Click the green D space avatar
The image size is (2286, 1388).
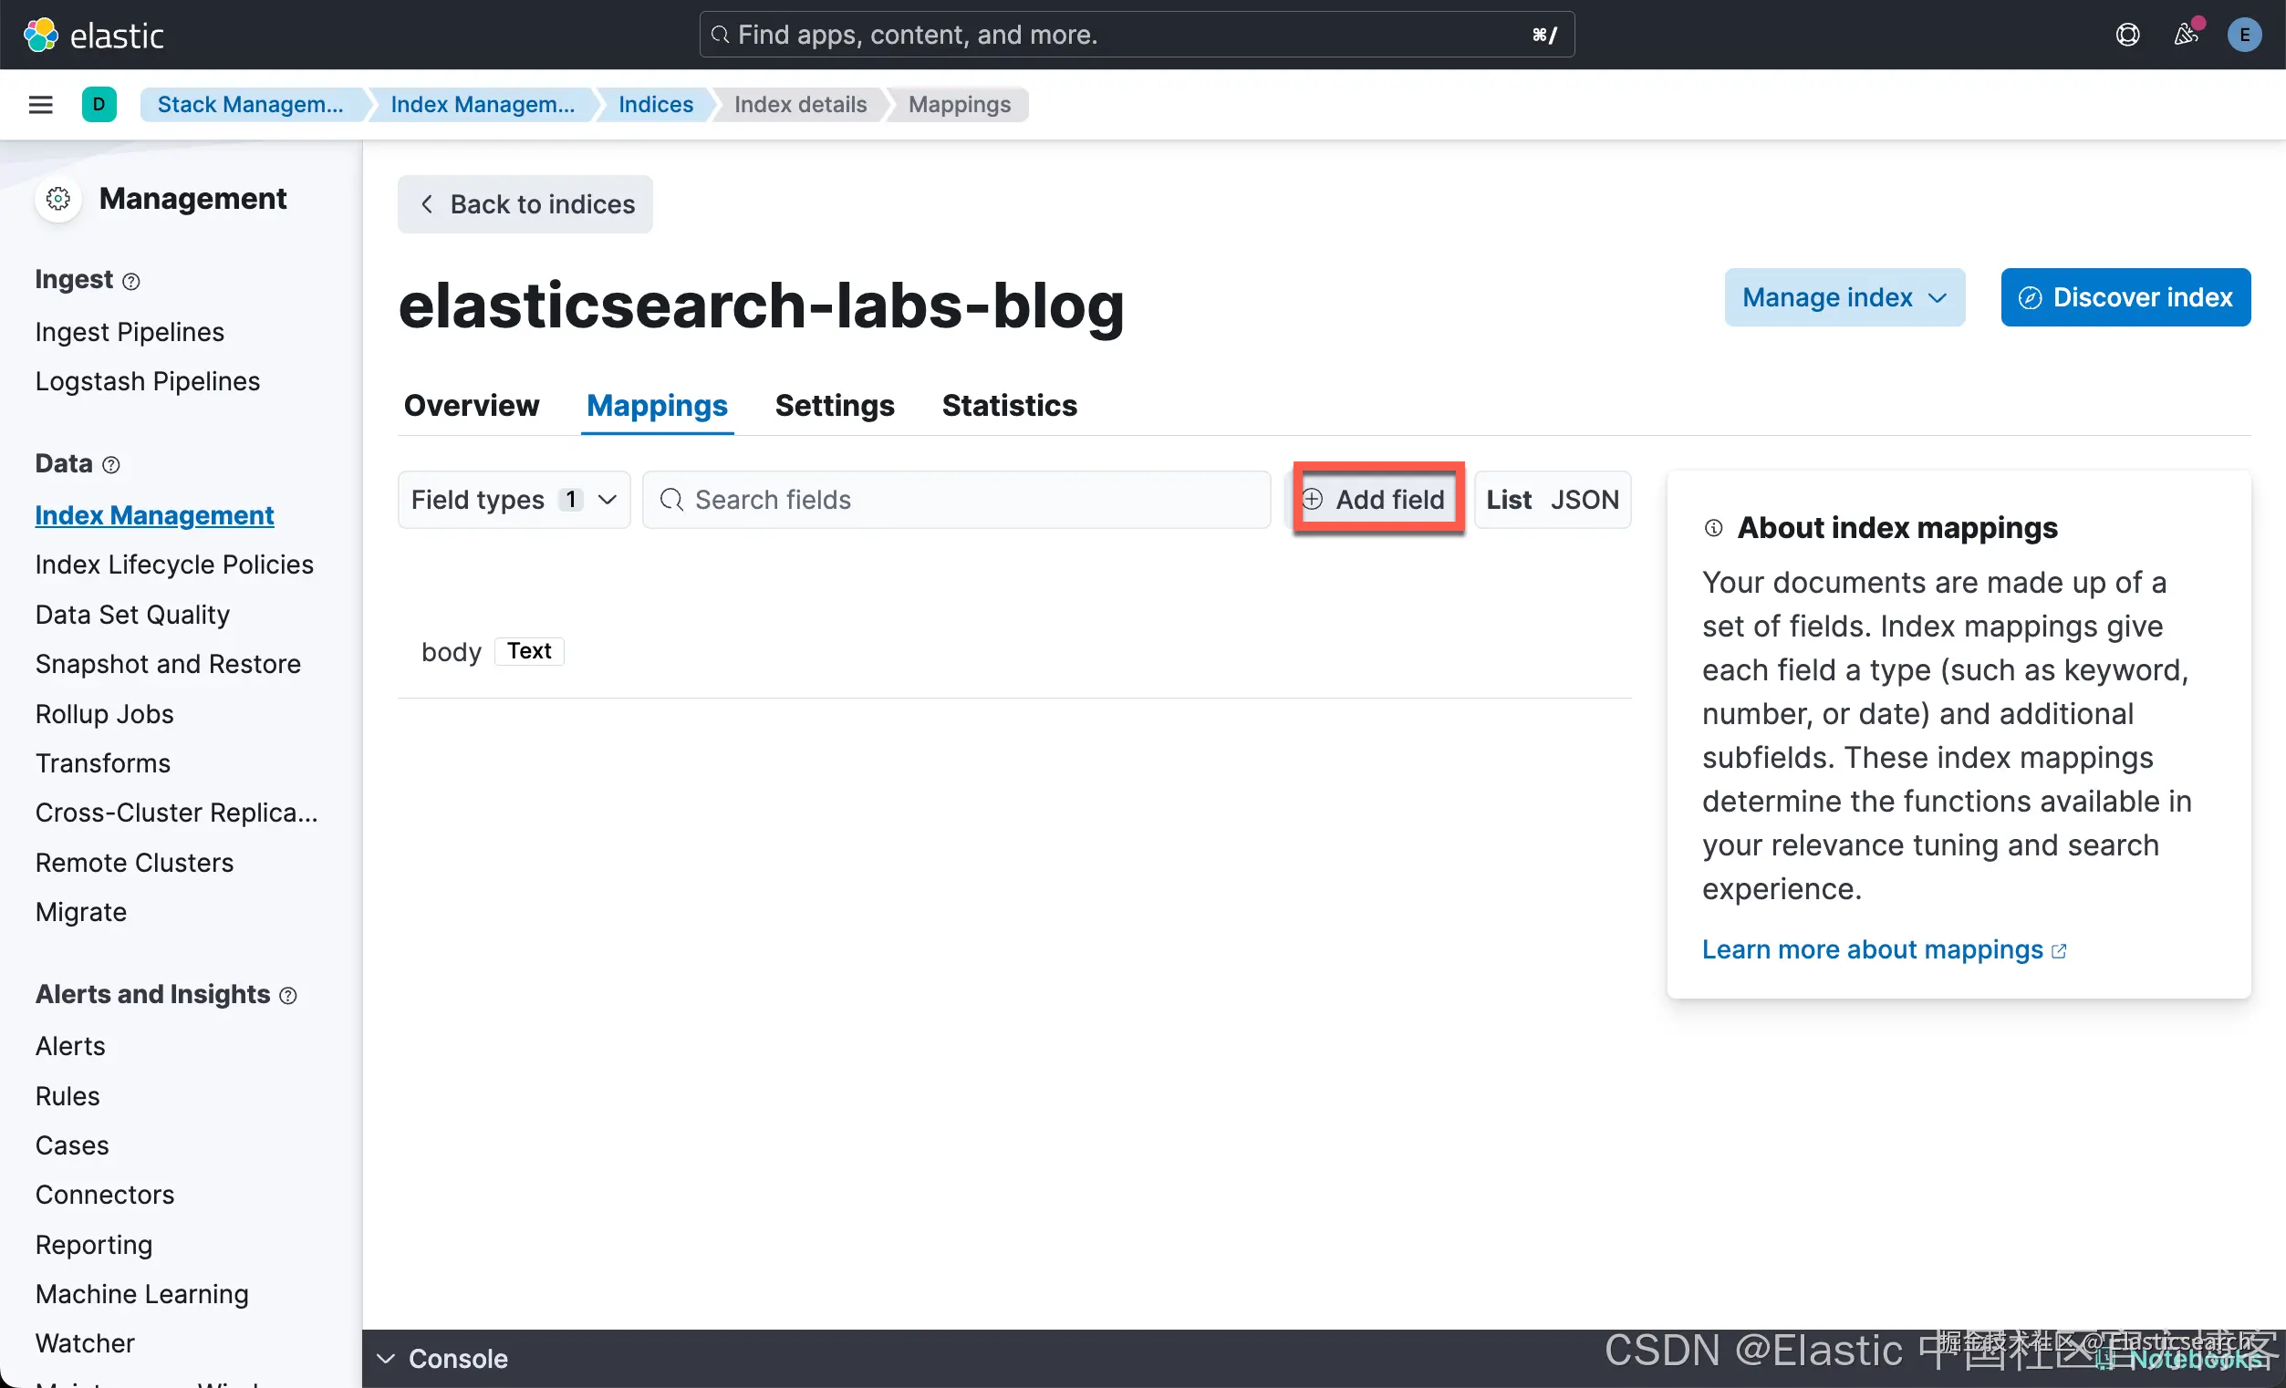pyautogui.click(x=99, y=104)
